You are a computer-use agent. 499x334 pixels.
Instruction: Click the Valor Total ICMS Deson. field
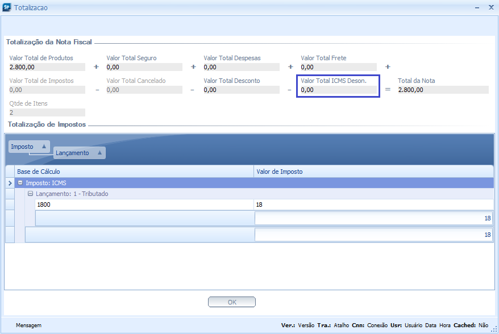click(338, 90)
